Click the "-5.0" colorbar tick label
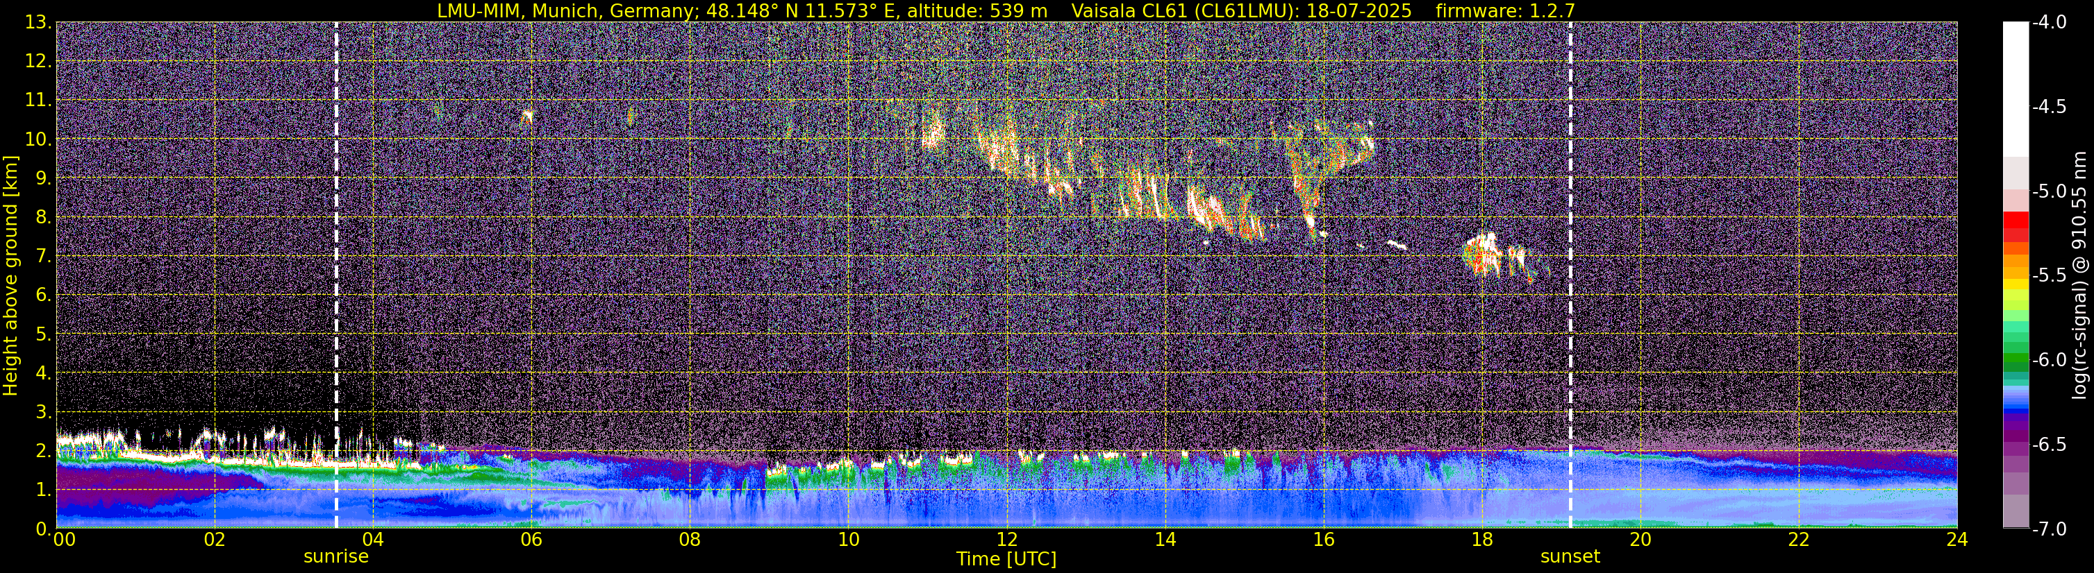Viewport: 2094px width, 573px height. click(2050, 191)
